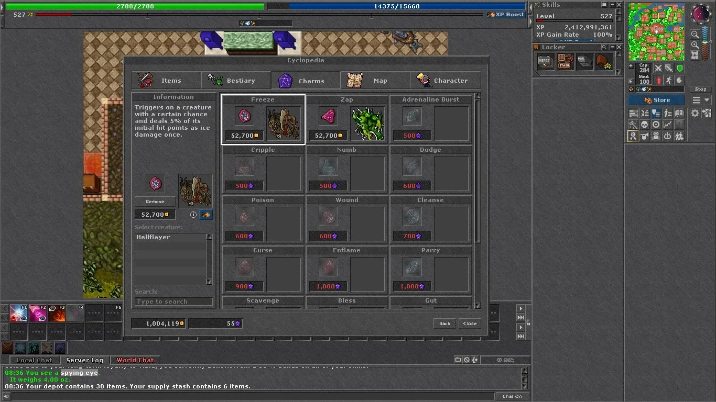Expand the plus button near Cap

pos(631,66)
